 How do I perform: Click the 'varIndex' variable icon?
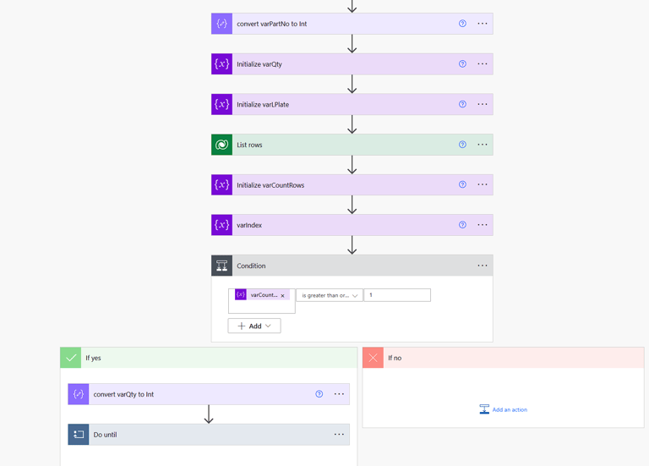222,225
